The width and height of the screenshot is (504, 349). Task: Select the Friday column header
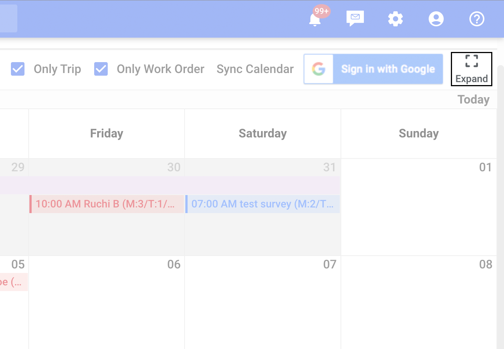point(107,134)
